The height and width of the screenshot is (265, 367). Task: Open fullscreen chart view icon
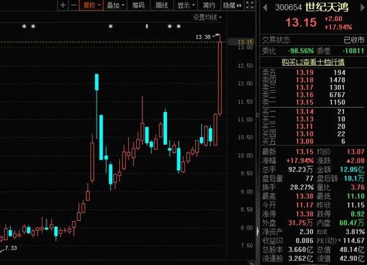250,5
